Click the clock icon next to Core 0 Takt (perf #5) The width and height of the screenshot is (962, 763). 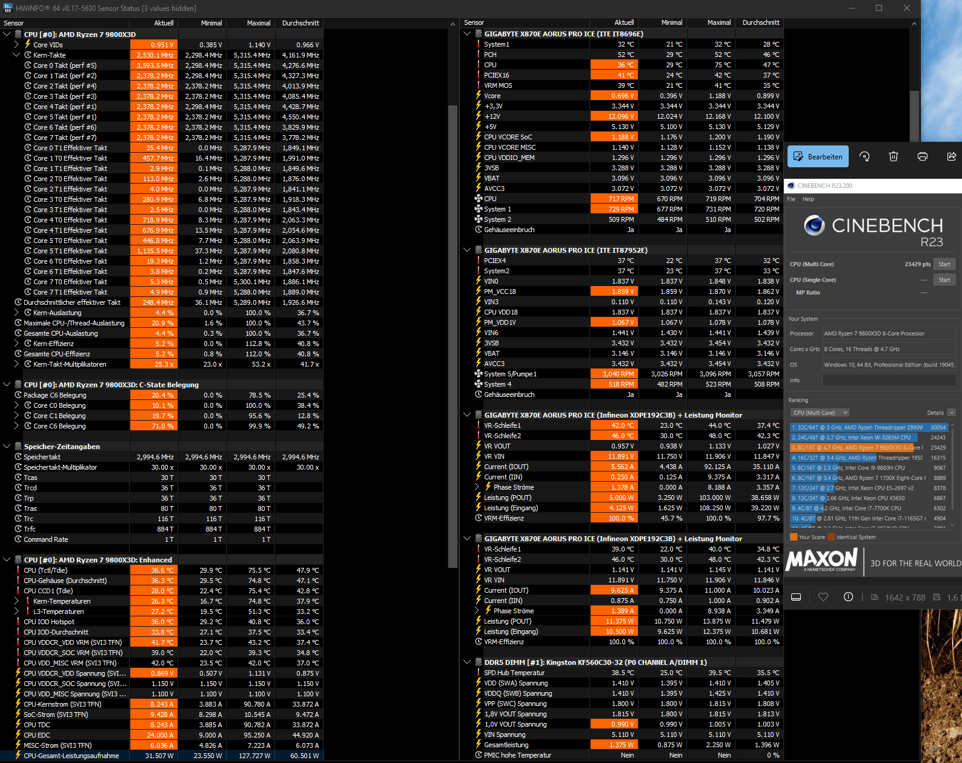tap(28, 65)
